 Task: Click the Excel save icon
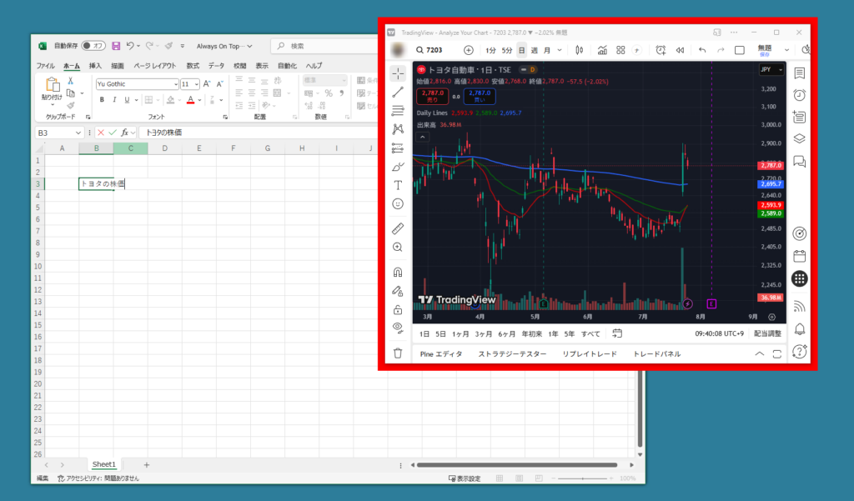116,47
